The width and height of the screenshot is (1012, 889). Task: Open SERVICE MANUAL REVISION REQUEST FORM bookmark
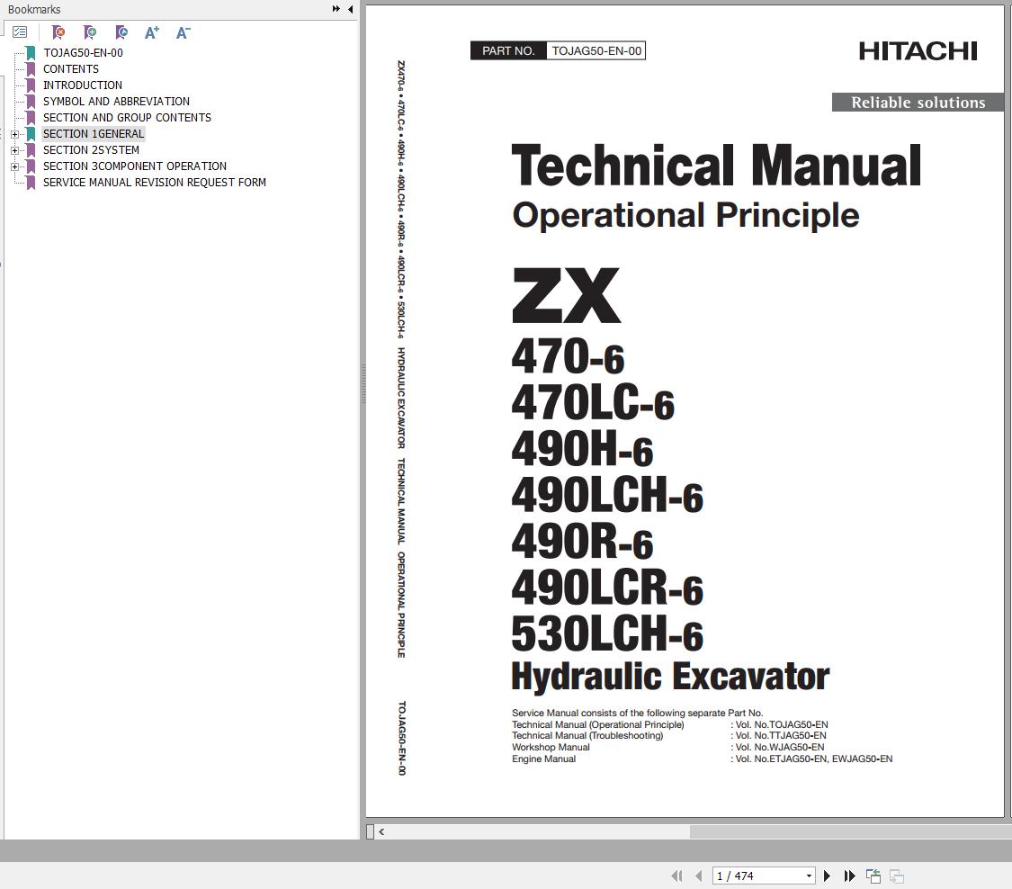click(155, 182)
